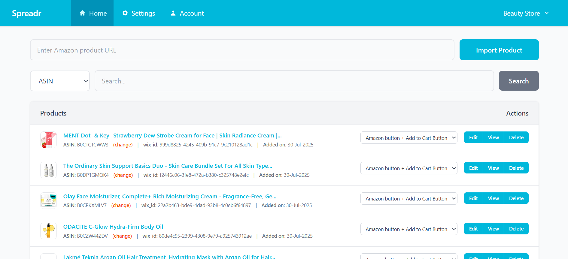The width and height of the screenshot is (568, 259).
Task: Focus the Search text field
Action: (x=294, y=81)
